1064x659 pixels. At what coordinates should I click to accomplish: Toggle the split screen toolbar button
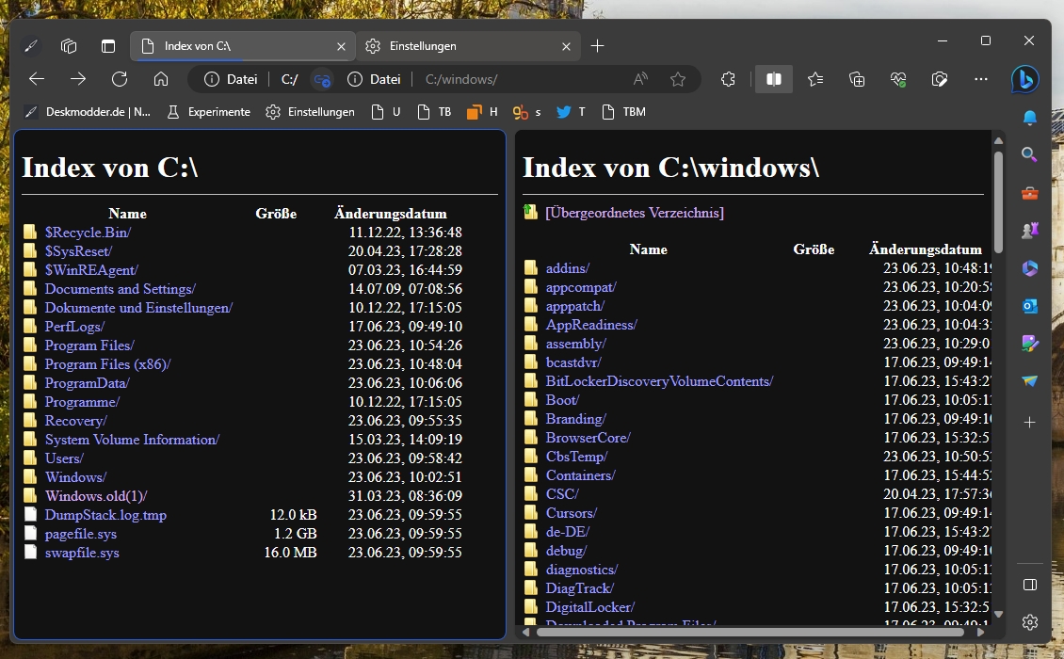coord(774,79)
